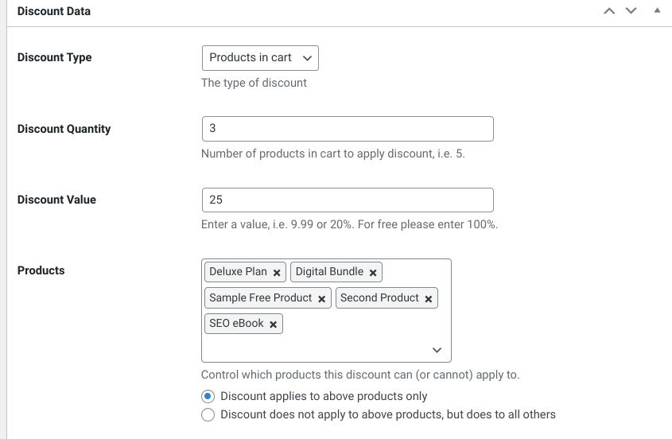Image resolution: width=672 pixels, height=439 pixels.
Task: Remove SEO eBook product tag
Action: 273,324
